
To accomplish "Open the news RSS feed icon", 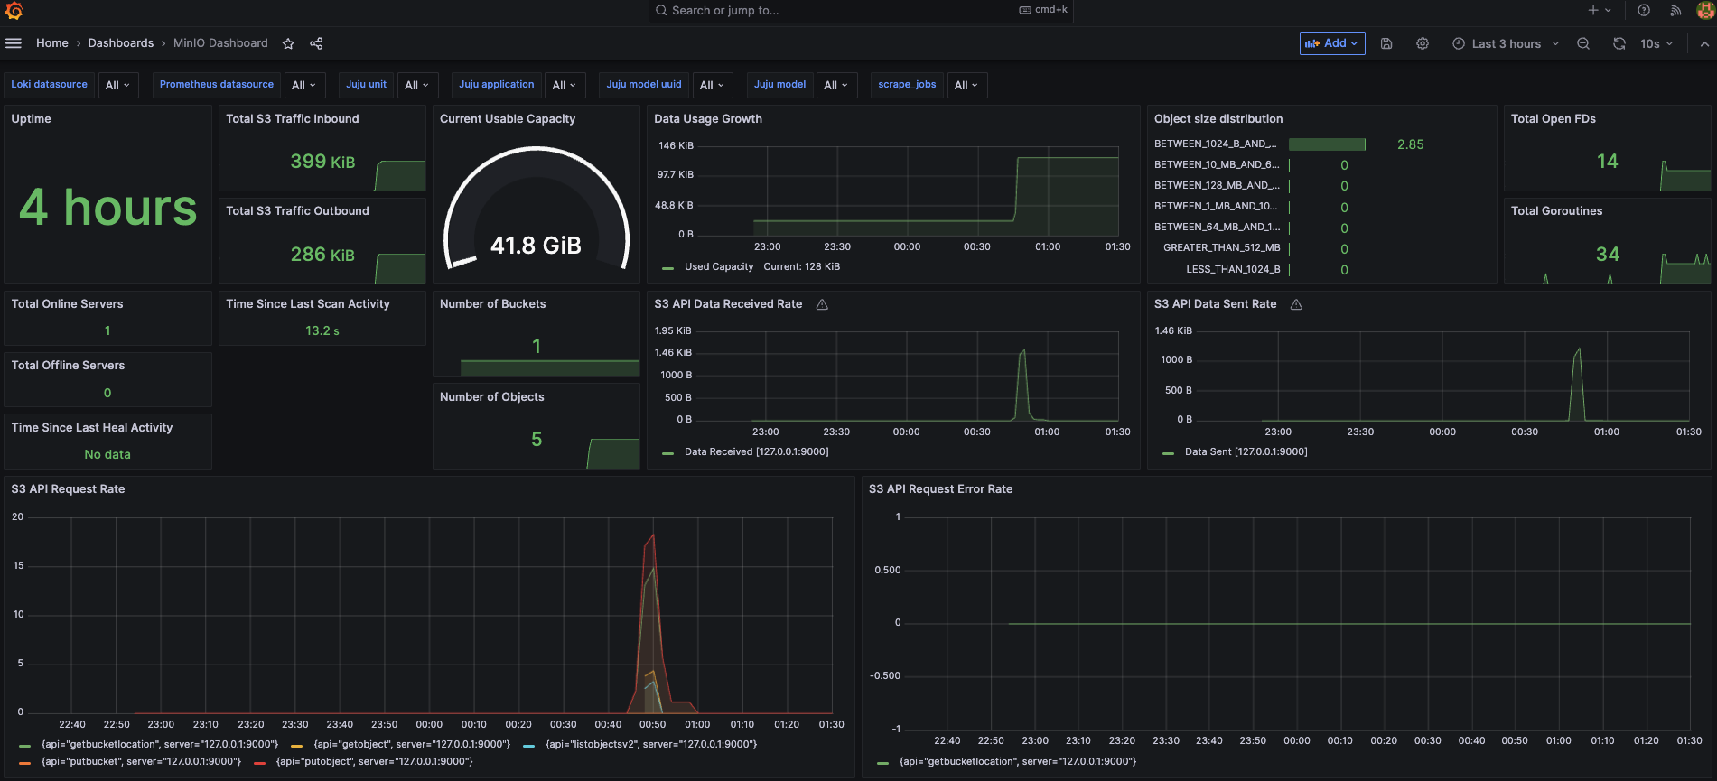I will tap(1675, 10).
